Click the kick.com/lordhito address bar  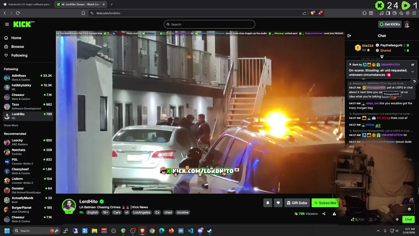click(196, 13)
